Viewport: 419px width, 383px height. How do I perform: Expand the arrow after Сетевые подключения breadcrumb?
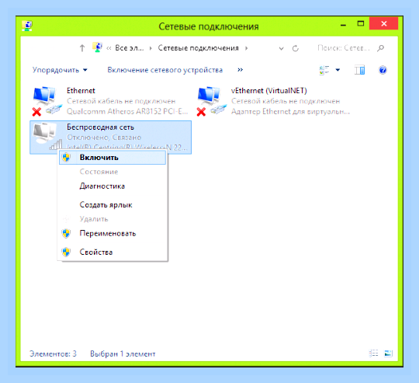pos(247,48)
